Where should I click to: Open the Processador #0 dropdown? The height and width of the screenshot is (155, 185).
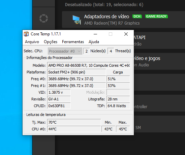(x=65, y=51)
